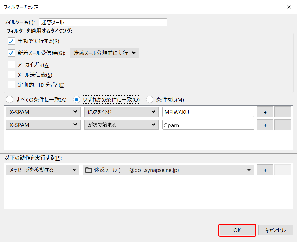
Task: Toggle the 手動で実行する checkbox
Action: pyautogui.click(x=11, y=41)
